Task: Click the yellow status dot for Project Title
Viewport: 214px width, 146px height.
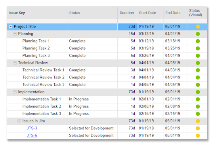Action: (x=198, y=27)
